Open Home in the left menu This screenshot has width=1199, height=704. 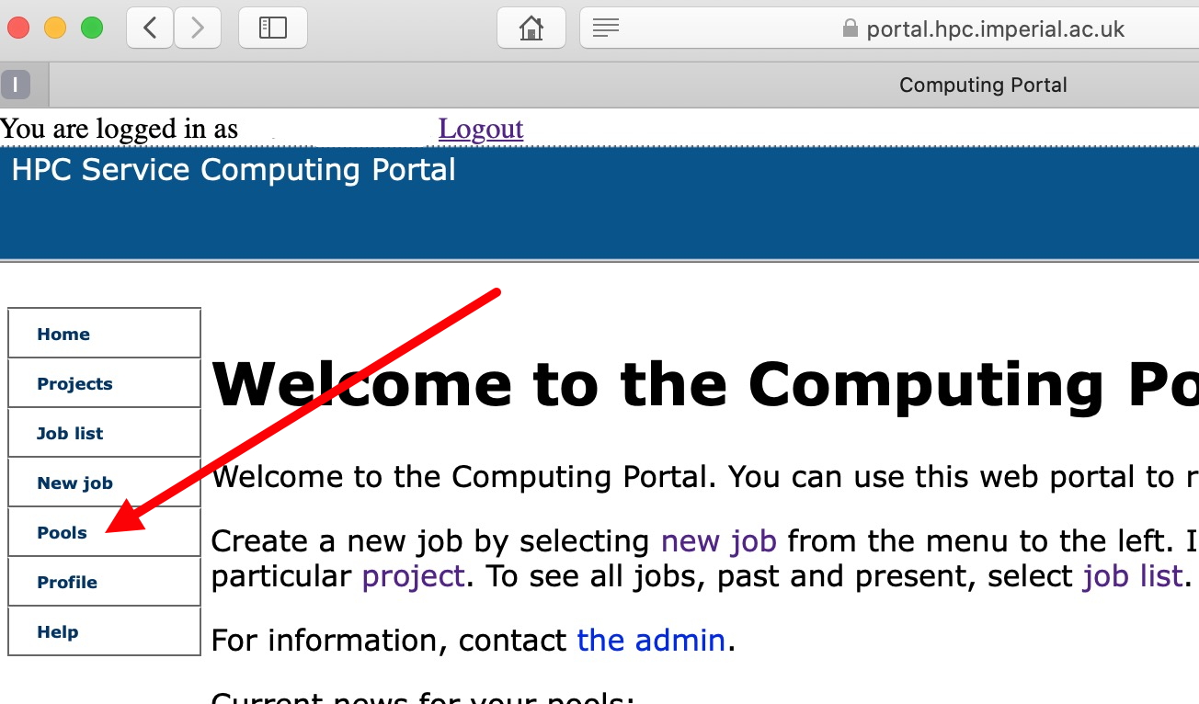click(x=63, y=335)
